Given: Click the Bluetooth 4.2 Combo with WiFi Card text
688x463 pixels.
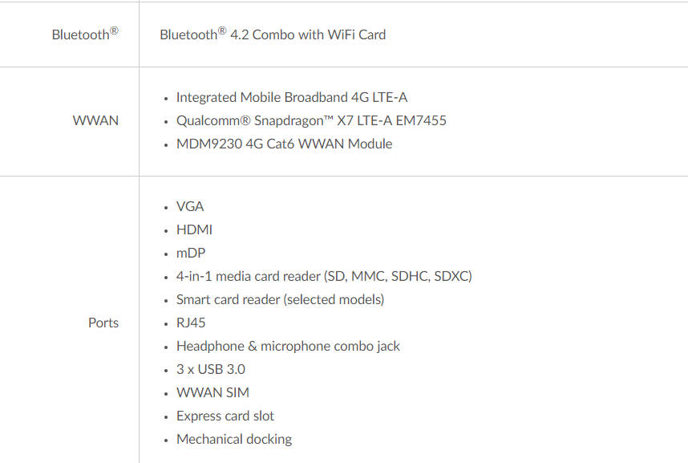Looking at the screenshot, I should tap(273, 35).
